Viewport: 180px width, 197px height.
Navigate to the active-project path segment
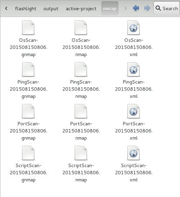coord(81,8)
